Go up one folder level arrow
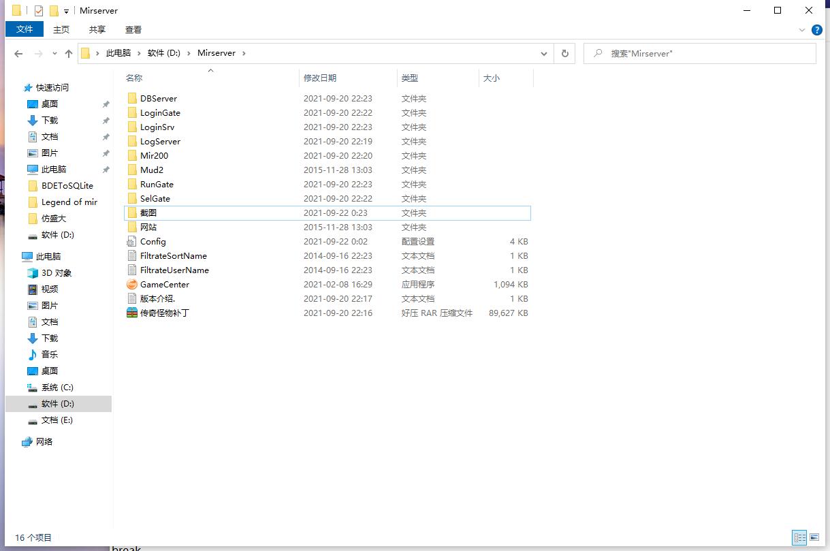830x551 pixels. [x=69, y=53]
